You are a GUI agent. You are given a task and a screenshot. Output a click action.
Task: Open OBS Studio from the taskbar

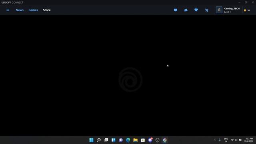pyautogui.click(x=157, y=140)
